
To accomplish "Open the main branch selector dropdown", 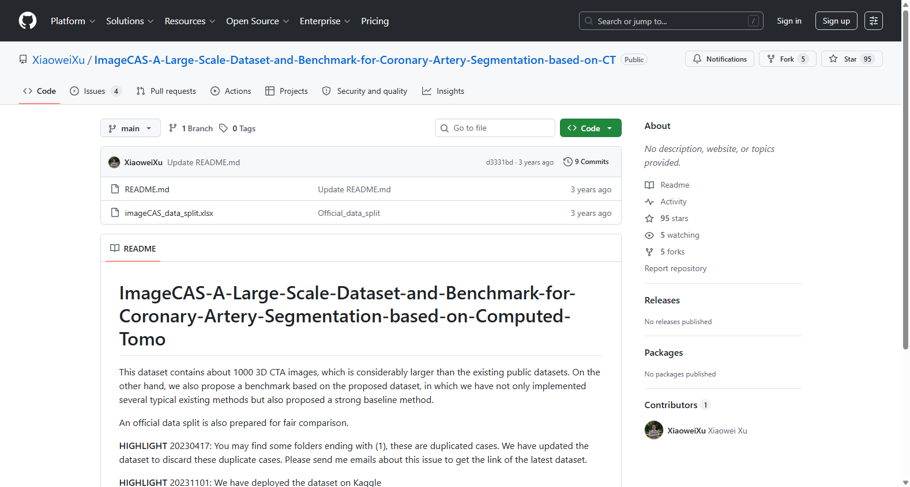I will [x=130, y=128].
